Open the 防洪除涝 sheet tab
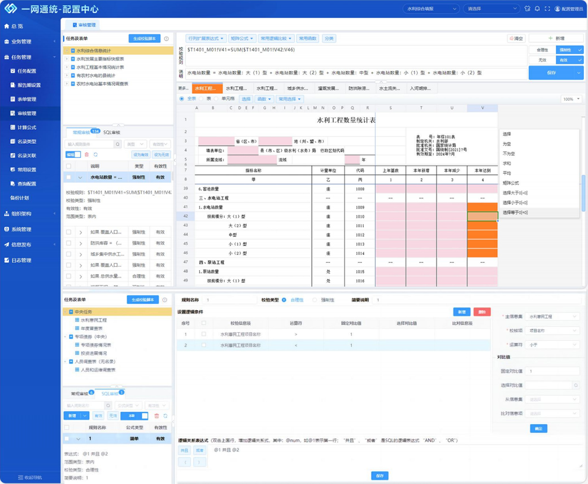The width and height of the screenshot is (588, 484). click(x=358, y=89)
